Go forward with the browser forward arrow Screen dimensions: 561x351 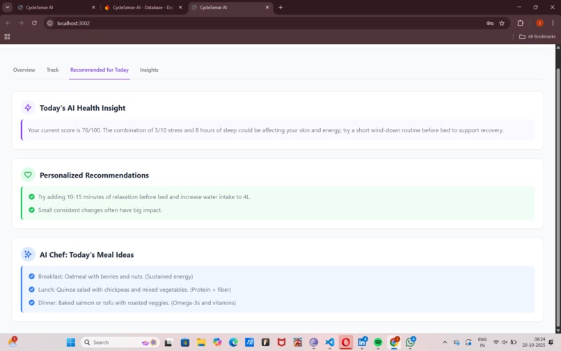21,23
